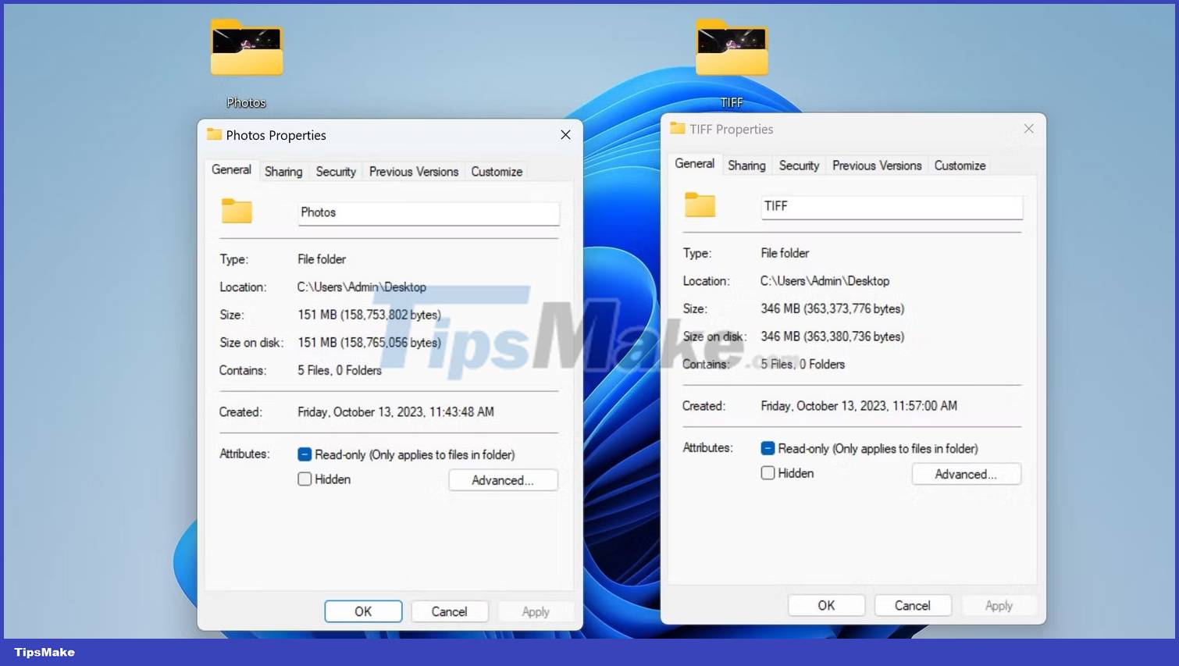Screen dimensions: 1179x666
Task: Switch to Sharing tab in Photos Properties
Action: (x=283, y=172)
